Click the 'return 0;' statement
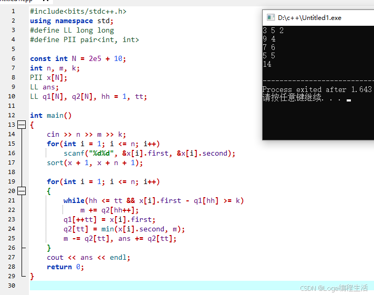Viewport: 374px width, 295px height. pyautogui.click(x=65, y=267)
